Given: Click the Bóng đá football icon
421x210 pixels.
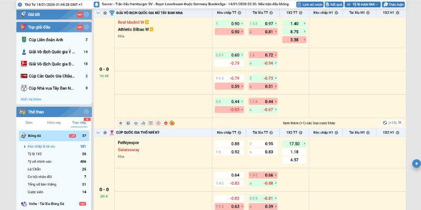Looking at the screenshot, I should coord(23,135).
